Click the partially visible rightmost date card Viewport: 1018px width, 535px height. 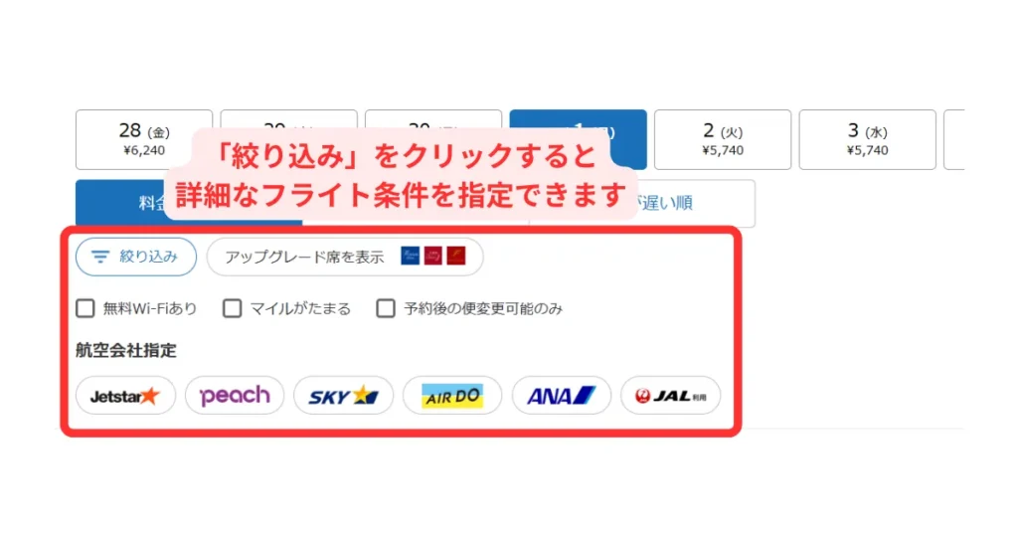click(x=954, y=139)
